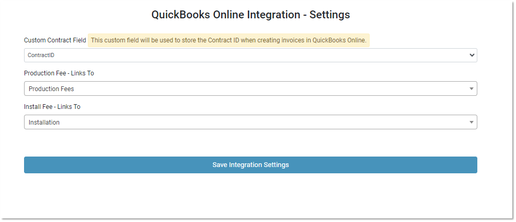The width and height of the screenshot is (516, 222).
Task: Click middle of the ContractID select box
Action: click(250, 55)
